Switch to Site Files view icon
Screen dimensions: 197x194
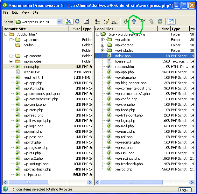coord(97,21)
